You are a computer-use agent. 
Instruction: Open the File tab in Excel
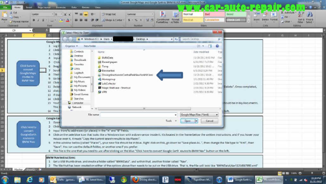click(x=5, y=7)
